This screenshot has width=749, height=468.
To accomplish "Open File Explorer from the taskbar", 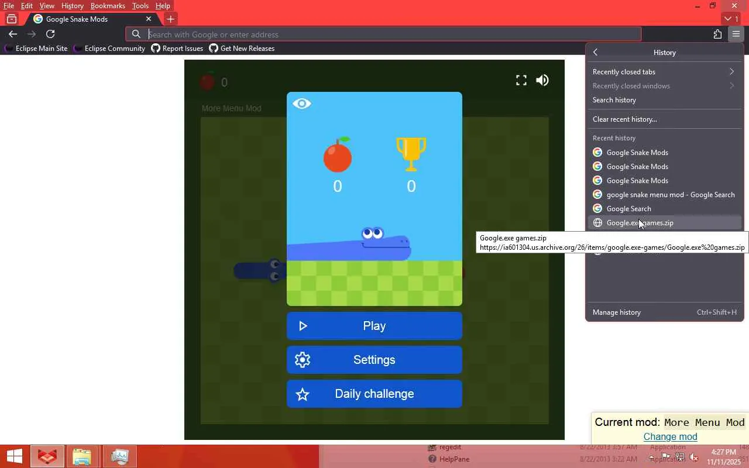I will click(x=82, y=456).
